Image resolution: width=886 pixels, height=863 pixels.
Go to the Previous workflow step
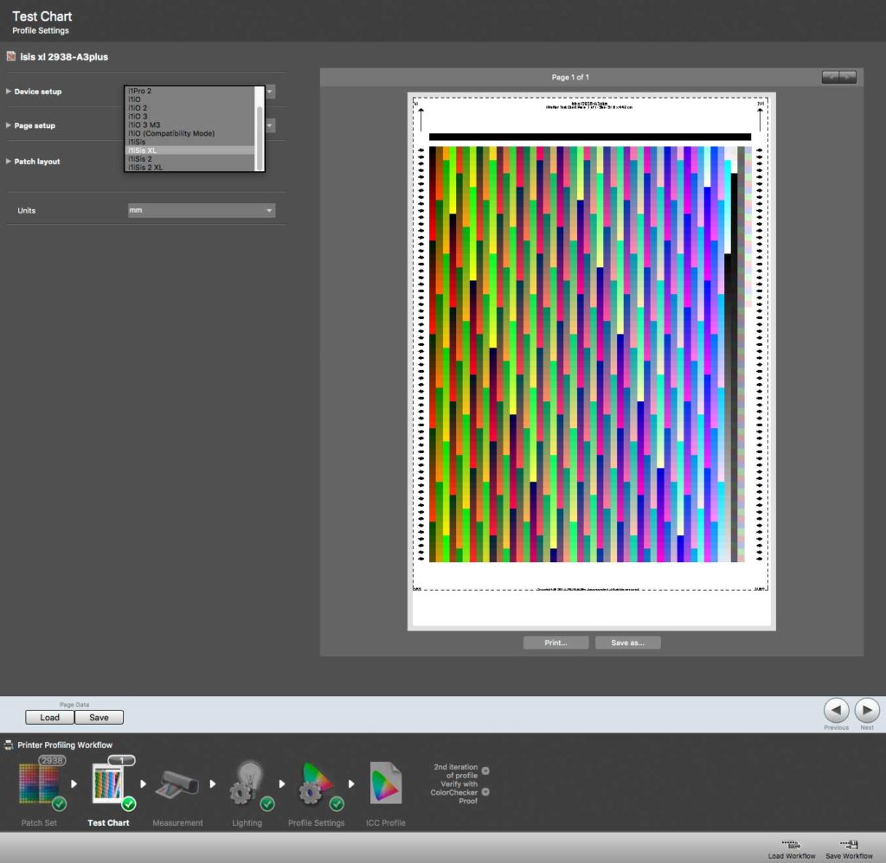(x=837, y=711)
